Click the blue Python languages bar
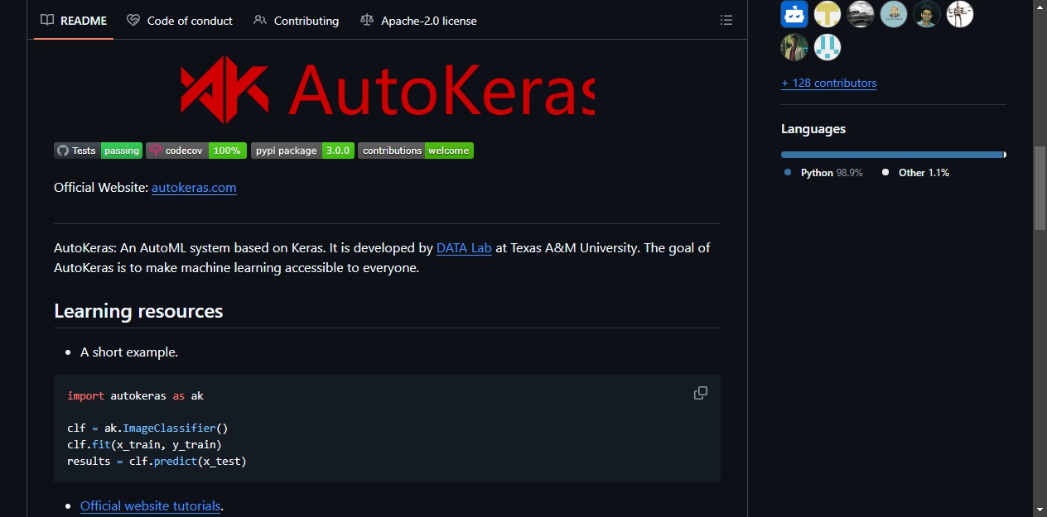 [x=891, y=155]
